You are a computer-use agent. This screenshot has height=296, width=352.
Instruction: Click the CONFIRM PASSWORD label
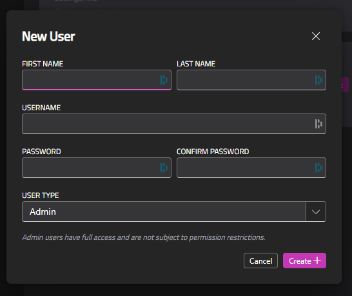pyautogui.click(x=213, y=152)
